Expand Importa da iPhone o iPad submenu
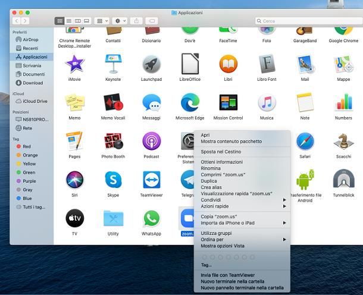The image size is (363, 295). (x=242, y=223)
